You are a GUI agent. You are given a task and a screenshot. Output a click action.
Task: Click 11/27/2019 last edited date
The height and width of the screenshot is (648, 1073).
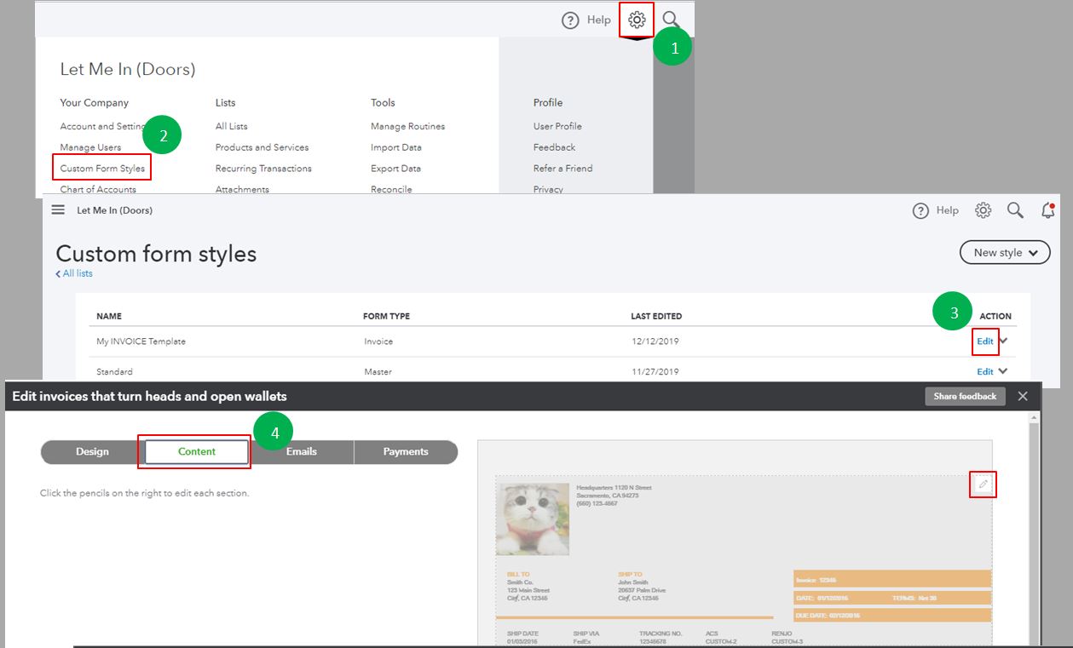tap(655, 371)
